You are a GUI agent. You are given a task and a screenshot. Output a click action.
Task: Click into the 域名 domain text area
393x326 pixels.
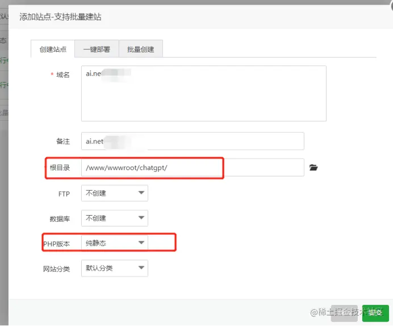click(204, 93)
